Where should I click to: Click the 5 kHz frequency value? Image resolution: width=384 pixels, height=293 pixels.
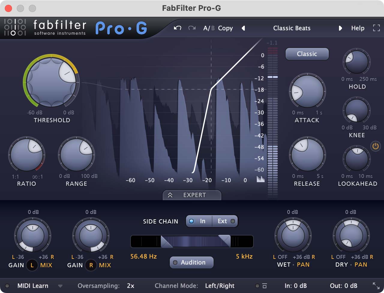pos(244,257)
